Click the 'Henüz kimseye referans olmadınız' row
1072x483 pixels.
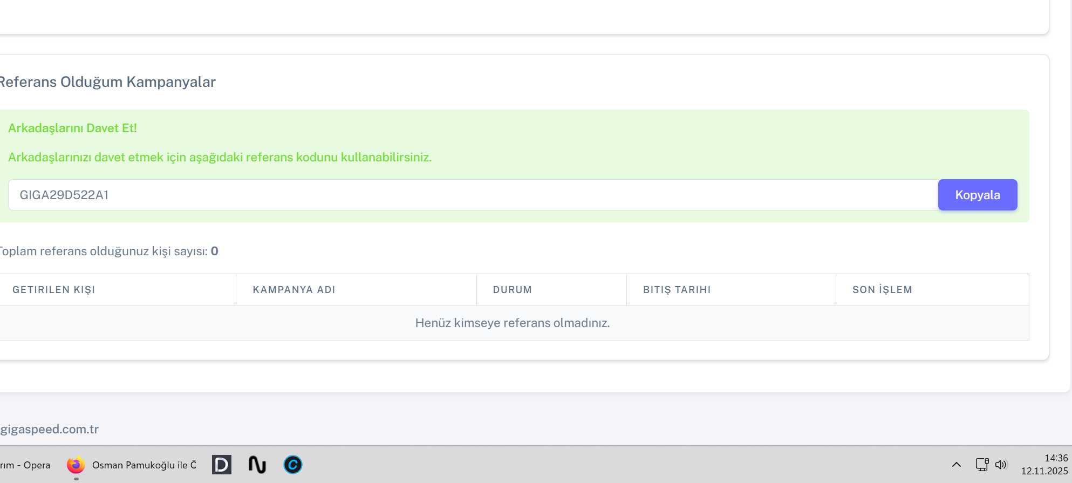pyautogui.click(x=512, y=323)
